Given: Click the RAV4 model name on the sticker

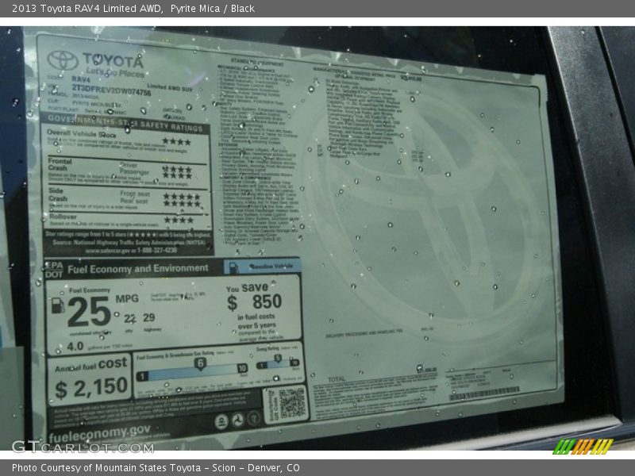Looking at the screenshot, I should click(81, 79).
